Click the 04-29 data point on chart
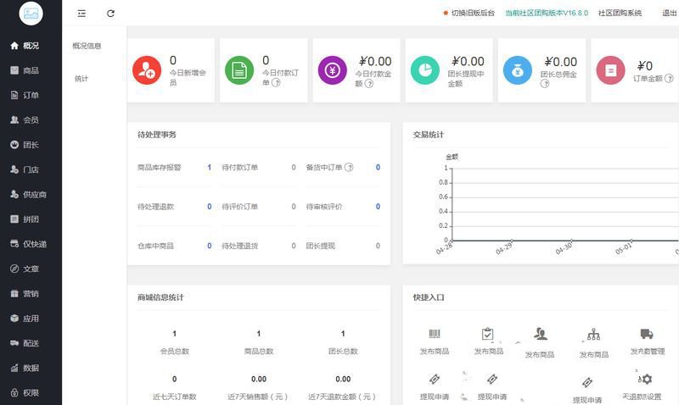679x405 pixels. coord(512,241)
